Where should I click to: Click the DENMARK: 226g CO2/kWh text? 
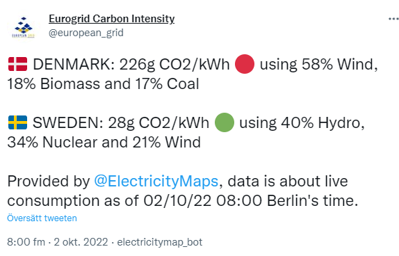click(x=131, y=64)
